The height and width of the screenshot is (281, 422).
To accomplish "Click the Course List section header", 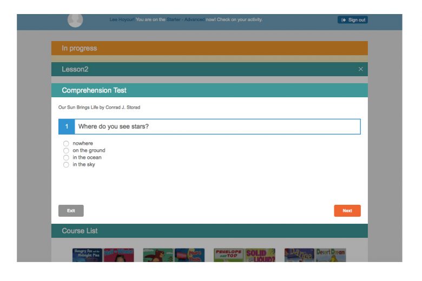I will click(x=209, y=231).
